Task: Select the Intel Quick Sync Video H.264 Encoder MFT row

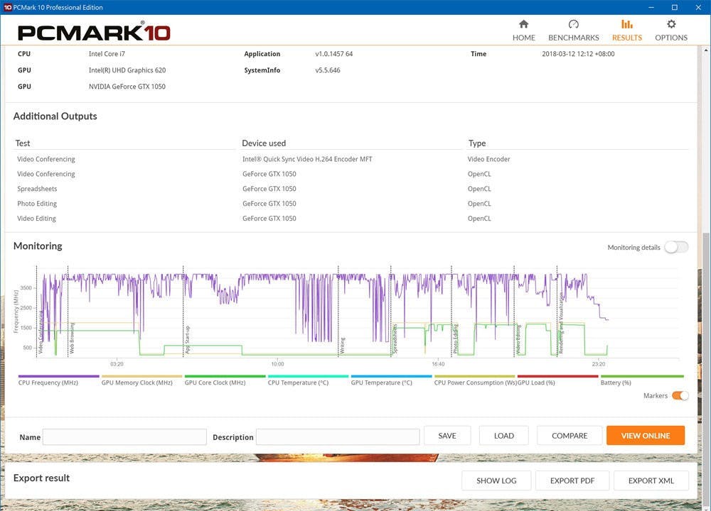Action: 351,159
